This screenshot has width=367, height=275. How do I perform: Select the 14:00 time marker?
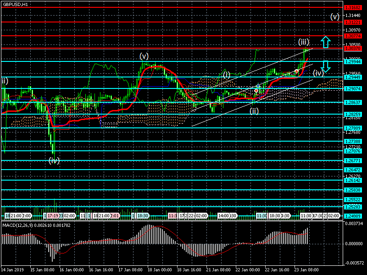coord(223,215)
